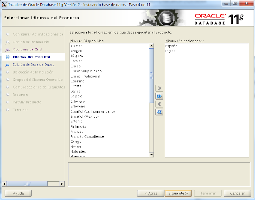Click the add selected language arrow
Image resolution: width=255 pixels, height=200 pixels.
coord(159,88)
